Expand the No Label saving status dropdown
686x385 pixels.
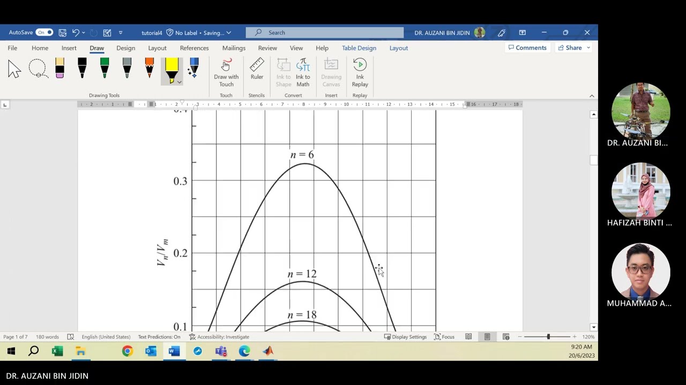click(x=228, y=33)
